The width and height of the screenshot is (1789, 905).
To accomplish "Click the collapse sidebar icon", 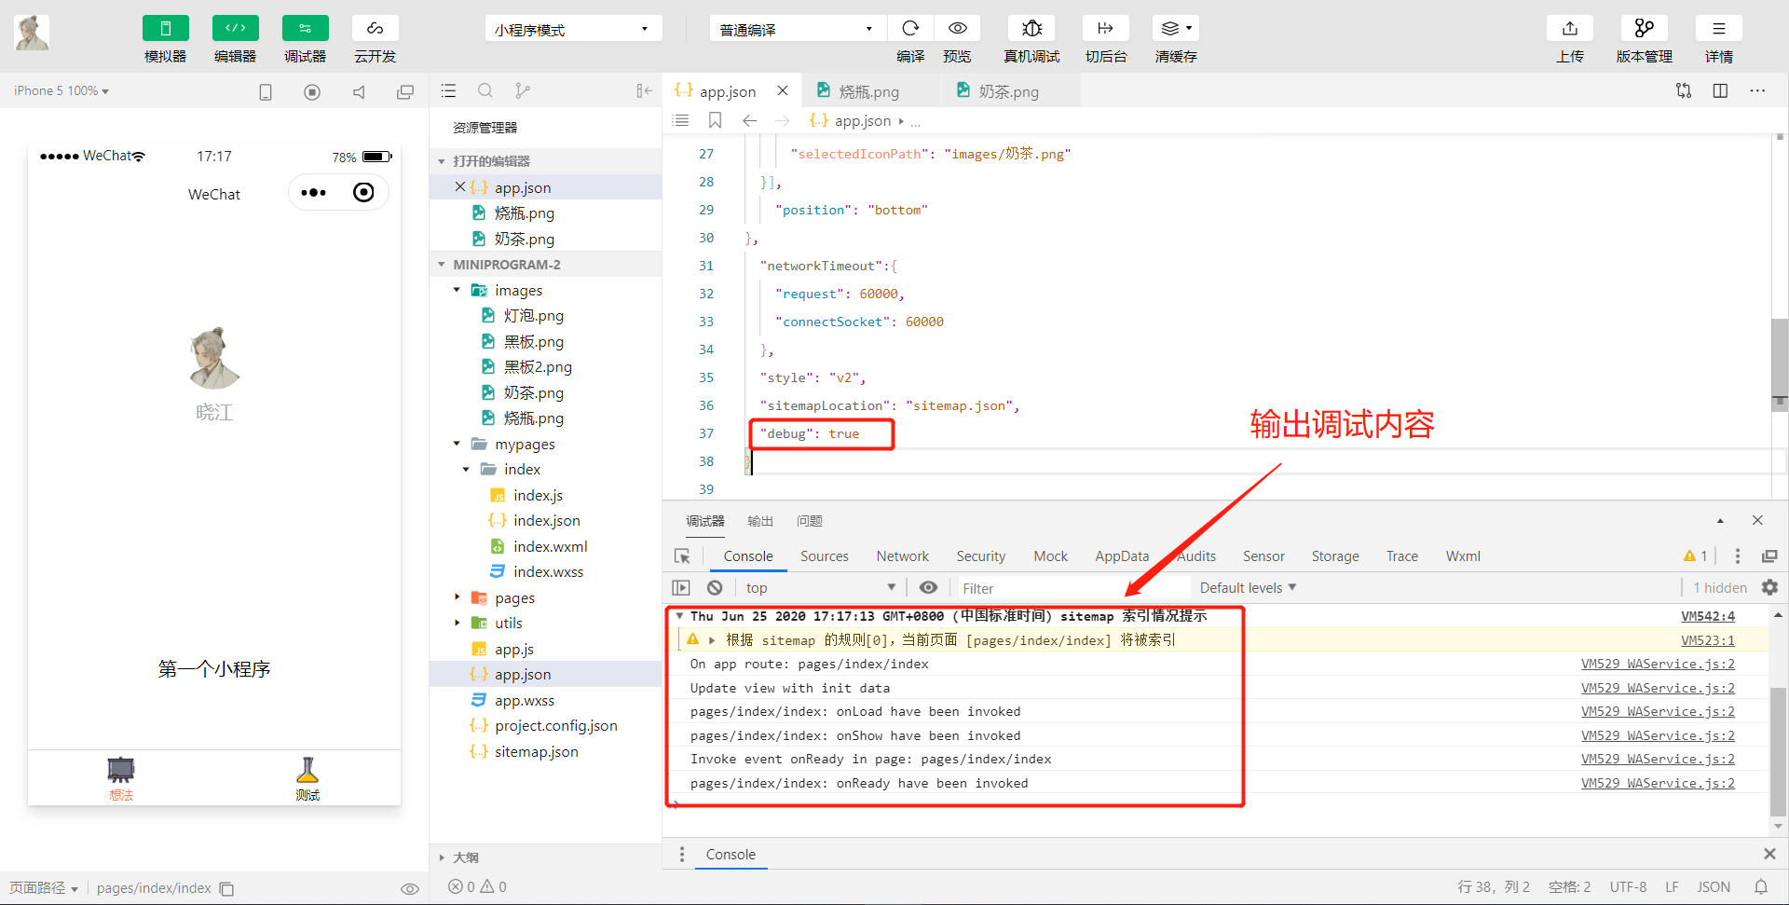I will pos(644,90).
